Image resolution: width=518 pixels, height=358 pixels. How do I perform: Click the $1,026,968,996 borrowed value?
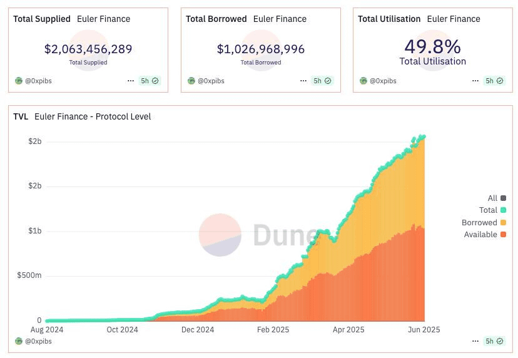pyautogui.click(x=261, y=49)
